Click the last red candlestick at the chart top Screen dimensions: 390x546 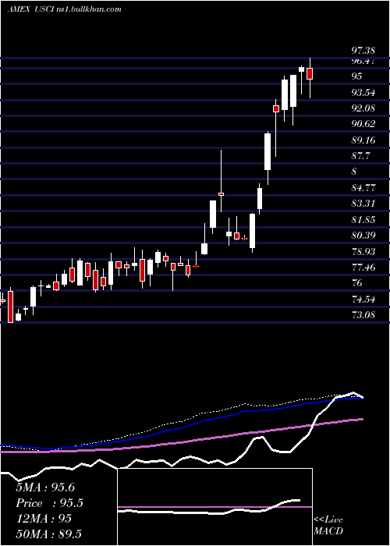(310, 74)
